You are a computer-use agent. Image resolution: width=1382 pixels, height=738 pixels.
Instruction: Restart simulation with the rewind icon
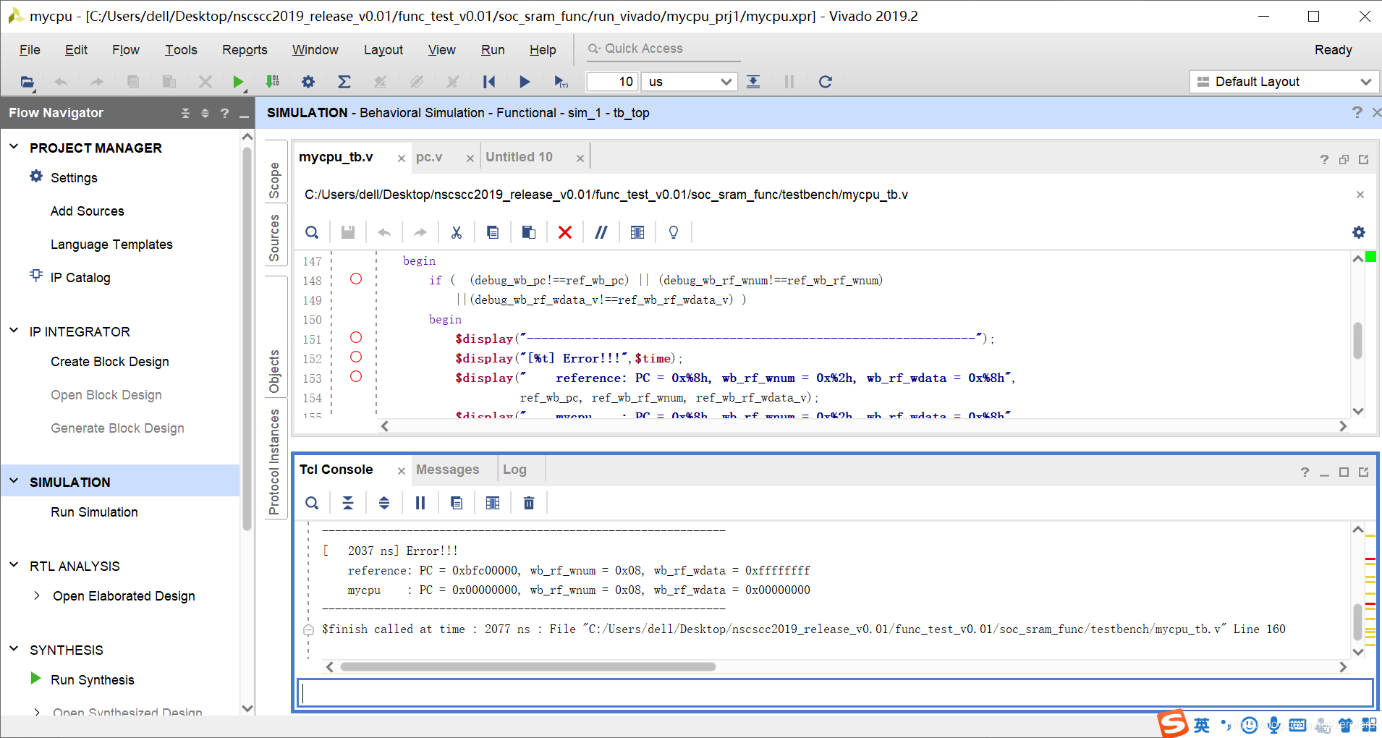tap(489, 82)
